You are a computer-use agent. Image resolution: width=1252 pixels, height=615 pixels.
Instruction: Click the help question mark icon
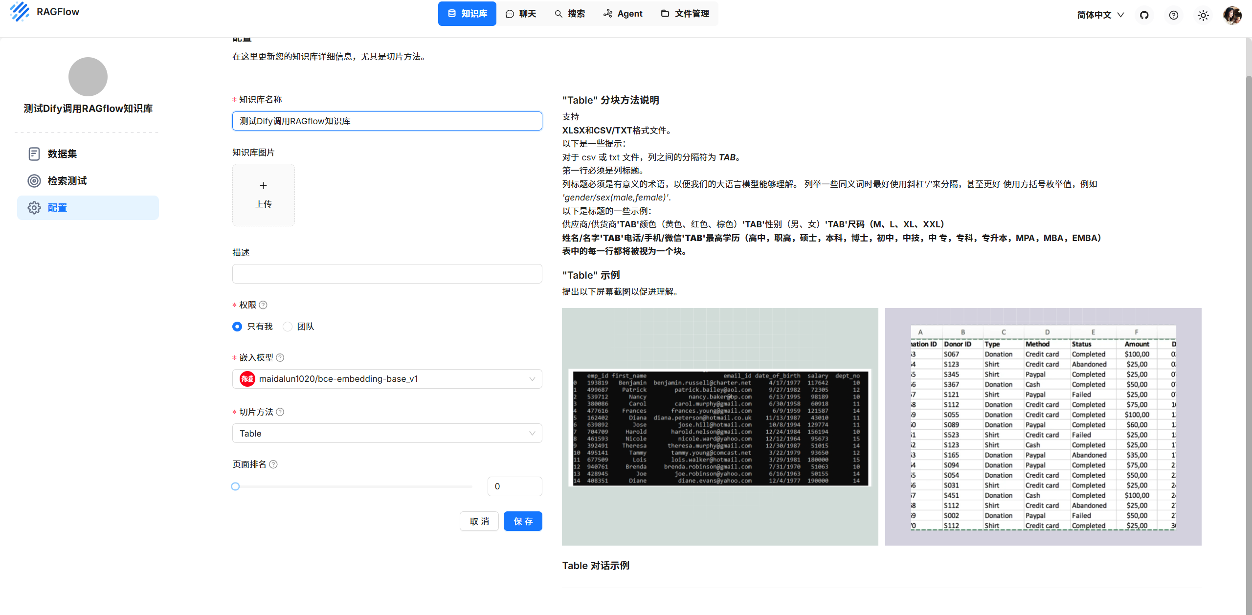pyautogui.click(x=1173, y=15)
